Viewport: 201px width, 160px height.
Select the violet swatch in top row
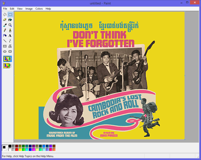[x=51, y=146]
